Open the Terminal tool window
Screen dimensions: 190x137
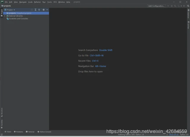click(30, 132)
